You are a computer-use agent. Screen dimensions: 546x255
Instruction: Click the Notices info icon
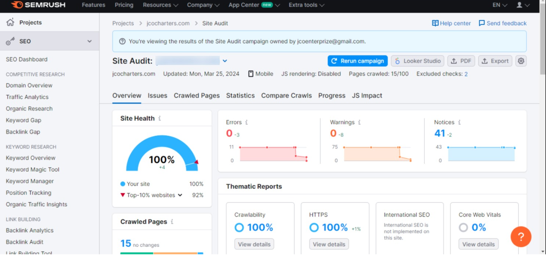tap(459, 122)
